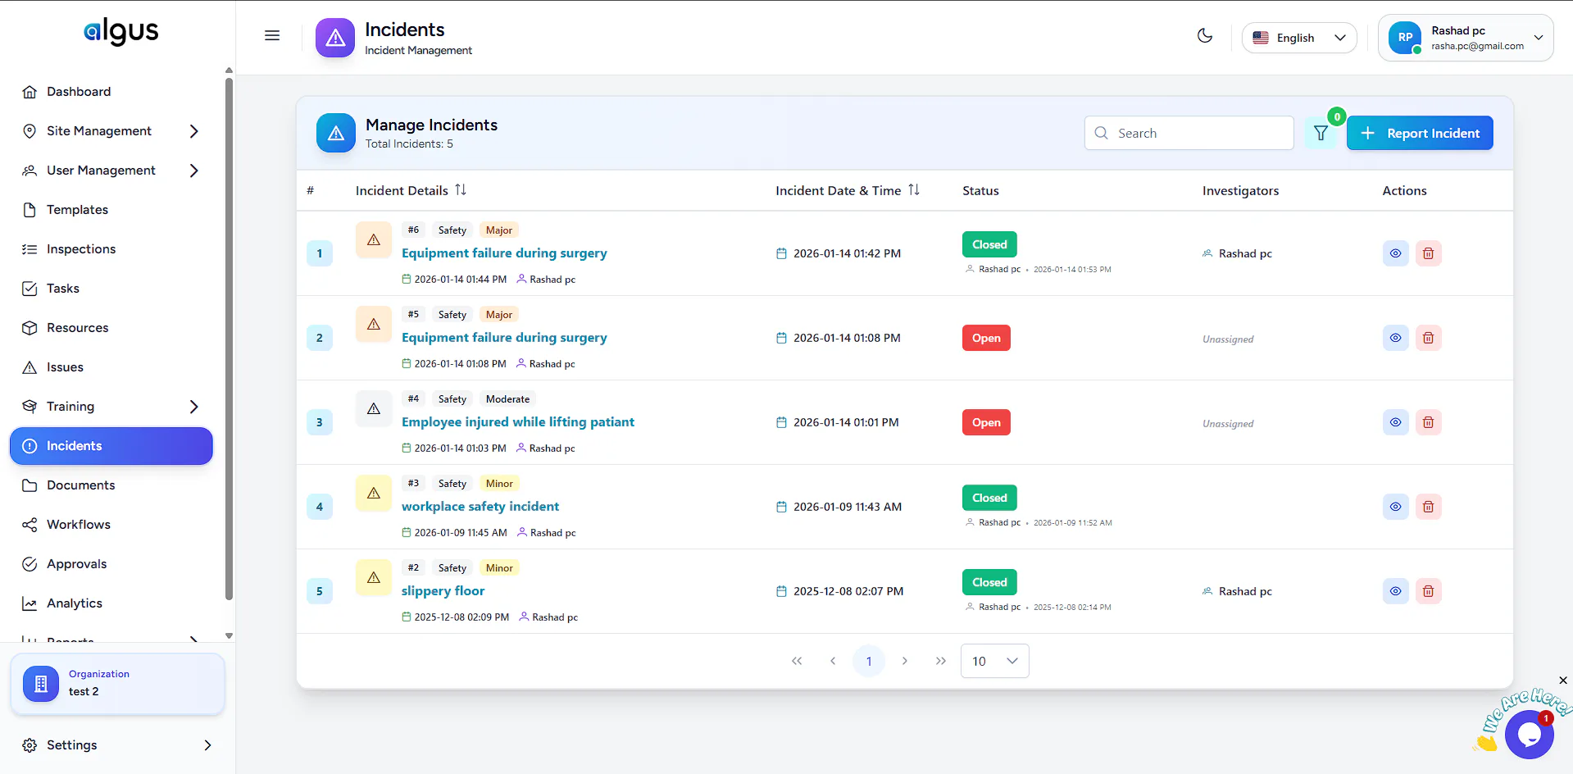The image size is (1573, 774).
Task: Open Organization test 2 card
Action: tap(117, 684)
